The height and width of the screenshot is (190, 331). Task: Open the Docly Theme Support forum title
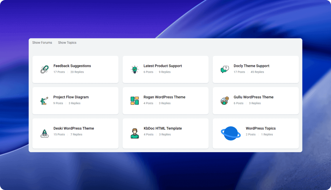(x=251, y=66)
